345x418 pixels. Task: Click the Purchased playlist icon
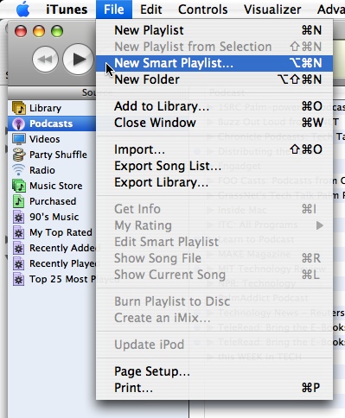pyautogui.click(x=19, y=201)
